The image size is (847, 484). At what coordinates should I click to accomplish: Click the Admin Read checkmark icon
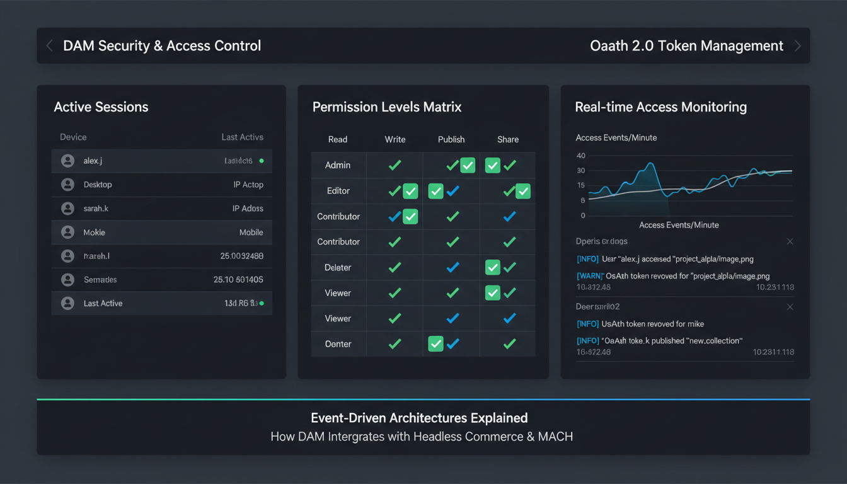(394, 165)
